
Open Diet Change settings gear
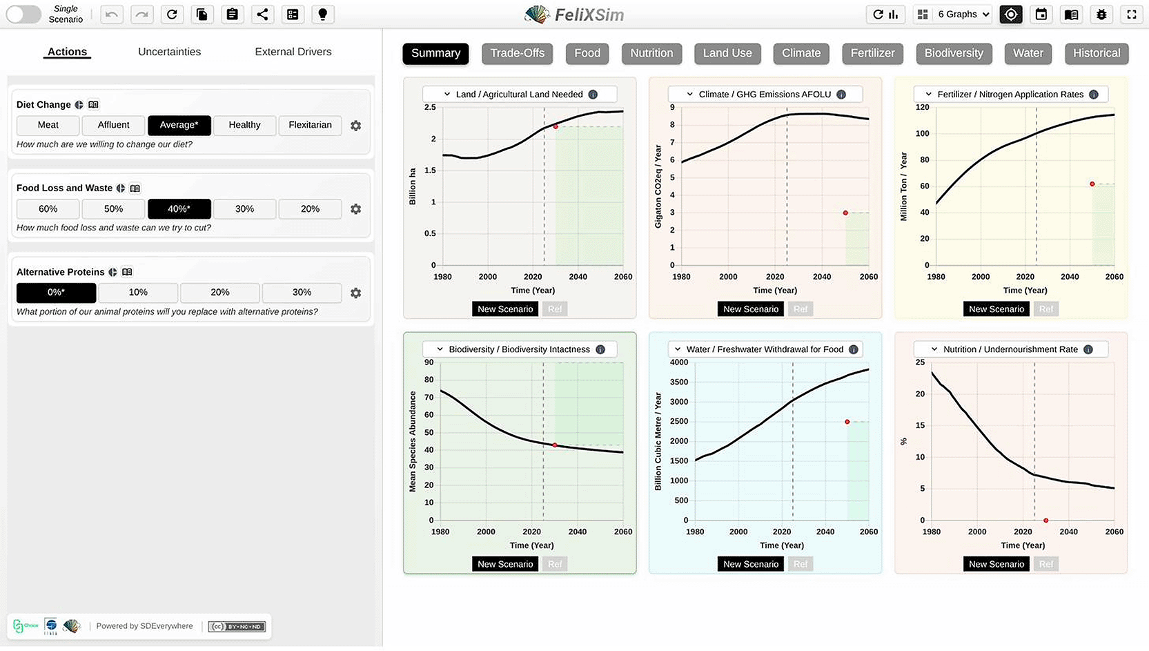click(356, 126)
